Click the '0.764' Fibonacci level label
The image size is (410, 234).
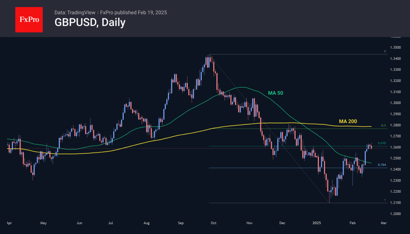[x=382, y=165]
